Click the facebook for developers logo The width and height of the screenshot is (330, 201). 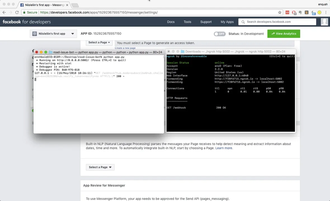point(27,22)
